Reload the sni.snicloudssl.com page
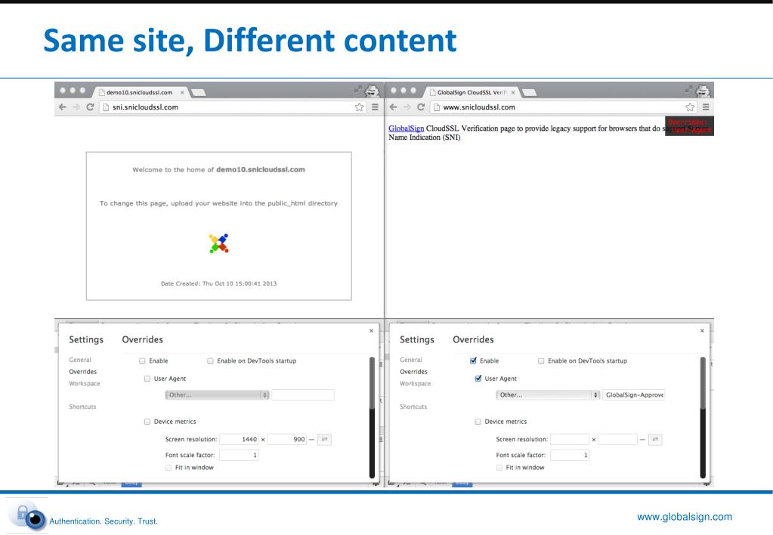Viewport: 773px width, 535px height. pyautogui.click(x=90, y=107)
